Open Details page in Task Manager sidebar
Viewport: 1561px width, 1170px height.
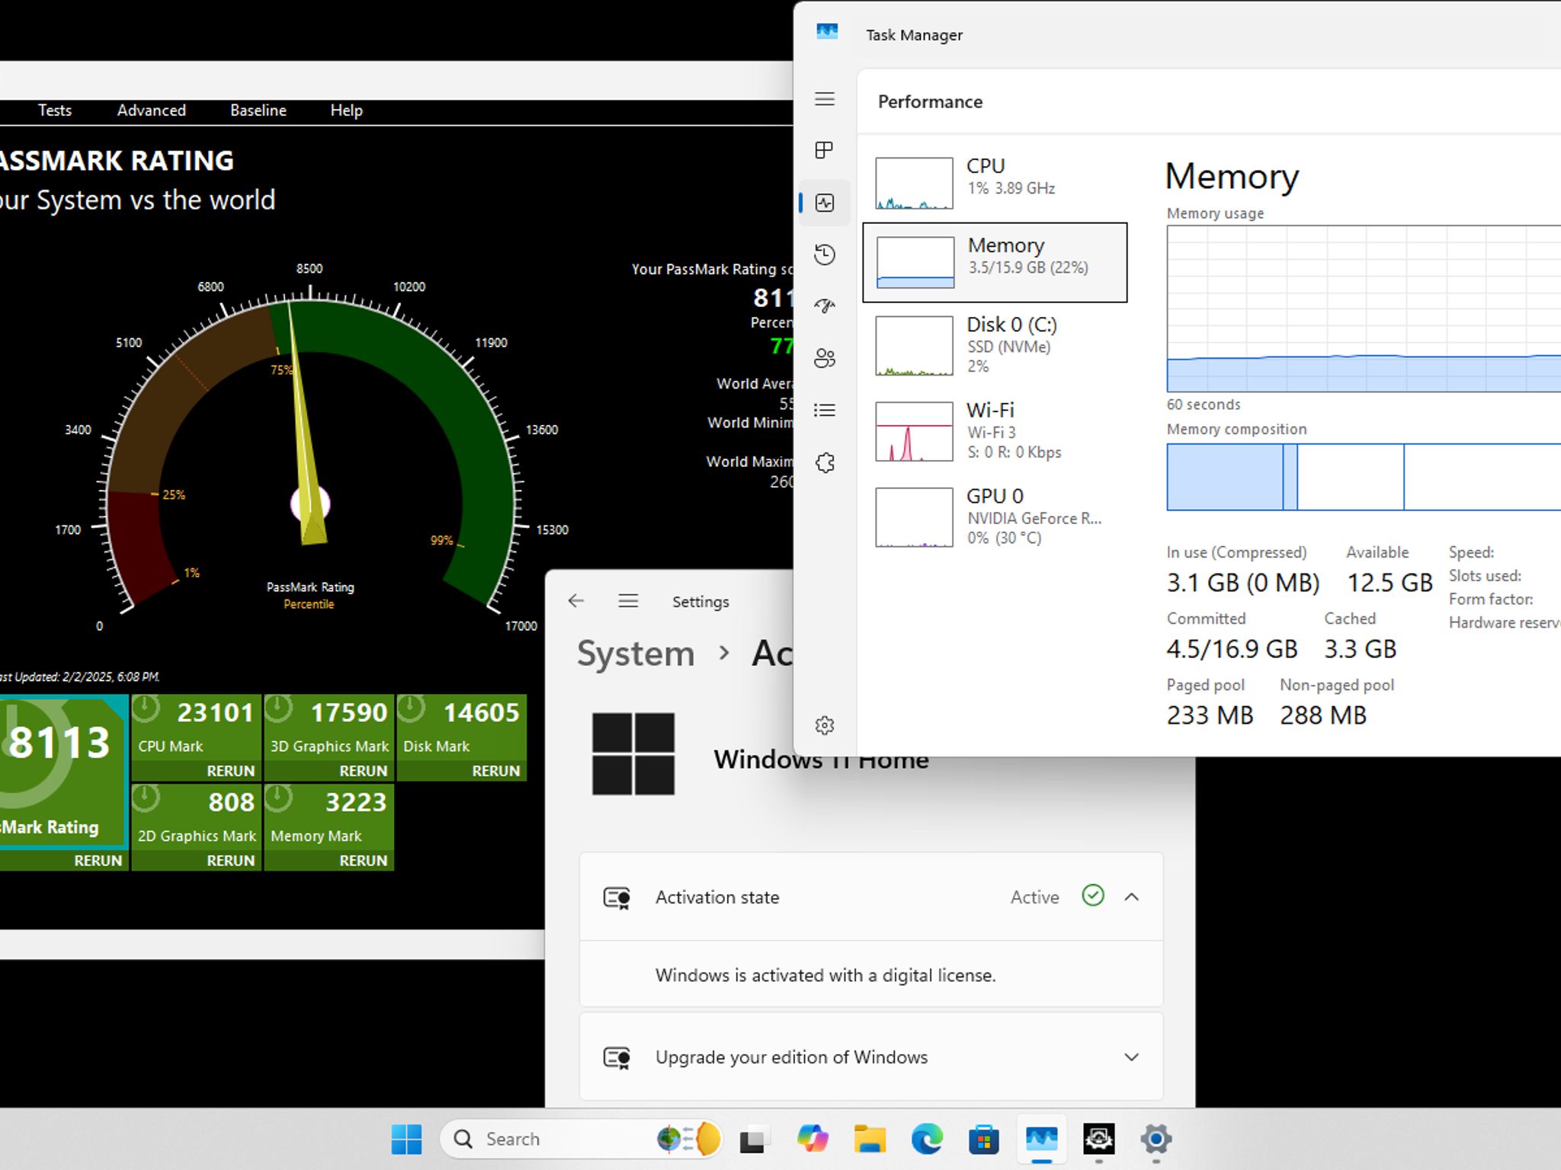825,411
